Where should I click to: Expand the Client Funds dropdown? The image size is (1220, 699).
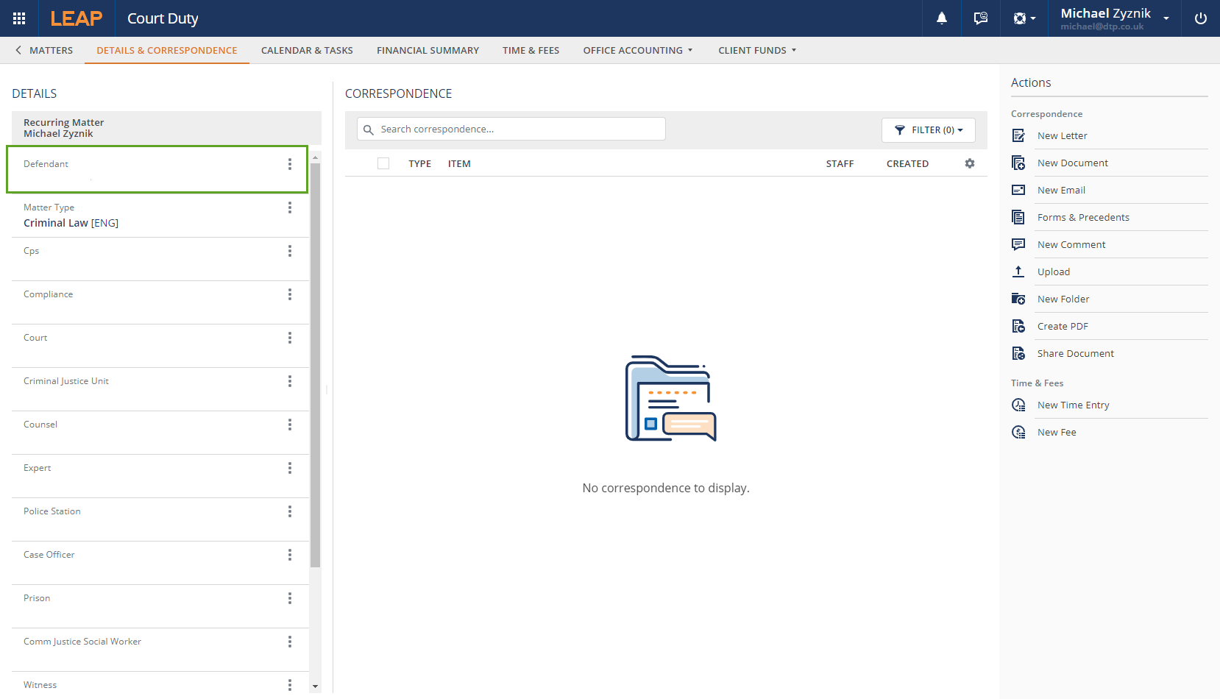click(756, 50)
